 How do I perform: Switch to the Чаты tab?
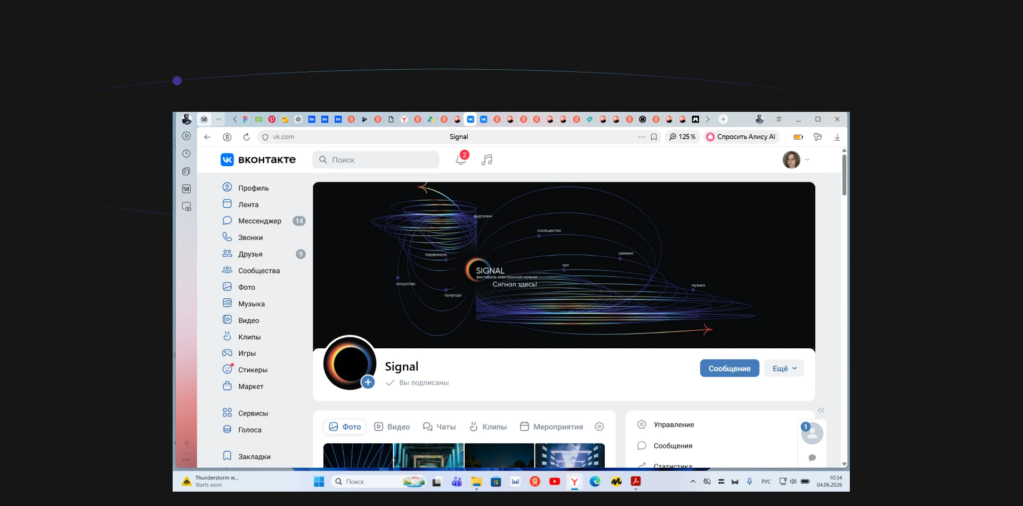(440, 427)
